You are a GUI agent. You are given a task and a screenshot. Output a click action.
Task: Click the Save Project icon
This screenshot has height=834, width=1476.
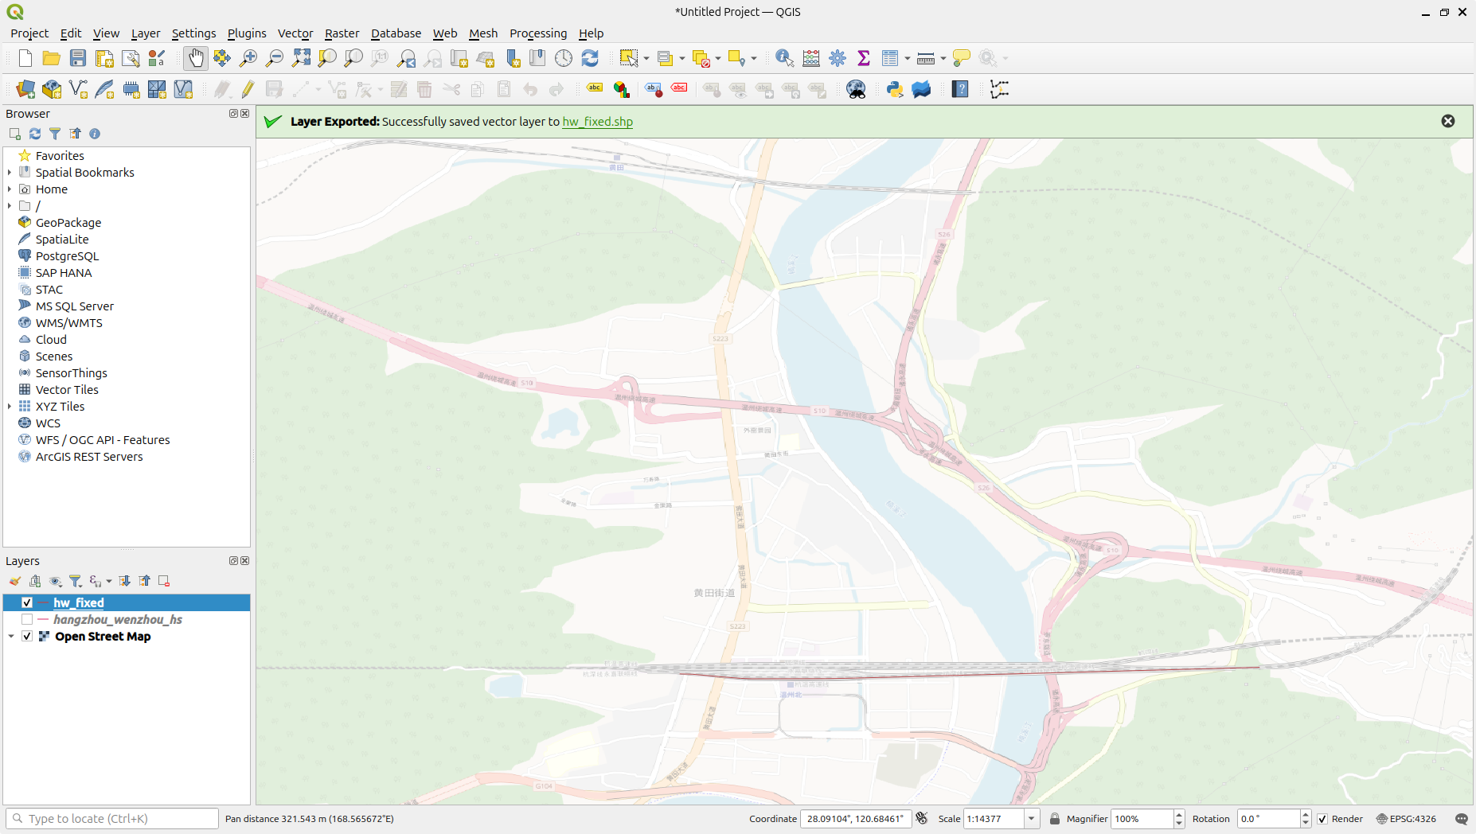(x=77, y=58)
